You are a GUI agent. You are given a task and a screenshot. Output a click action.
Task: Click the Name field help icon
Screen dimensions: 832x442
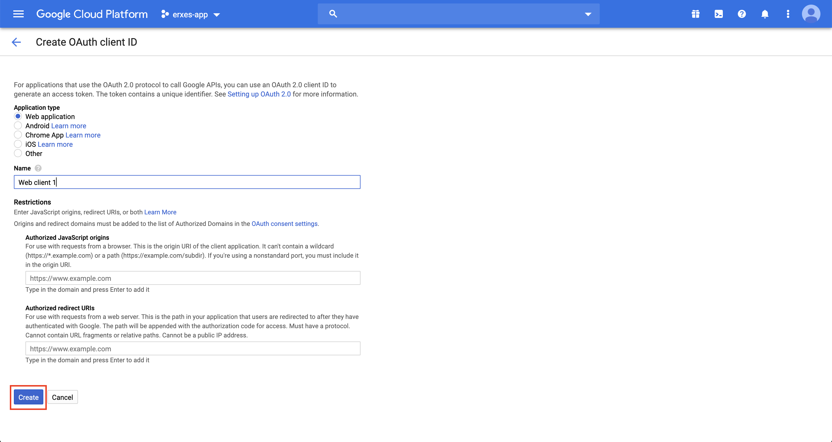tap(38, 168)
